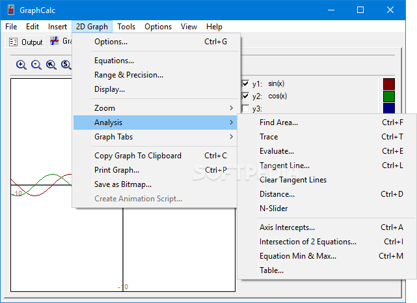Enable the y3 equation checkbox
The height and width of the screenshot is (303, 417).
[x=245, y=108]
